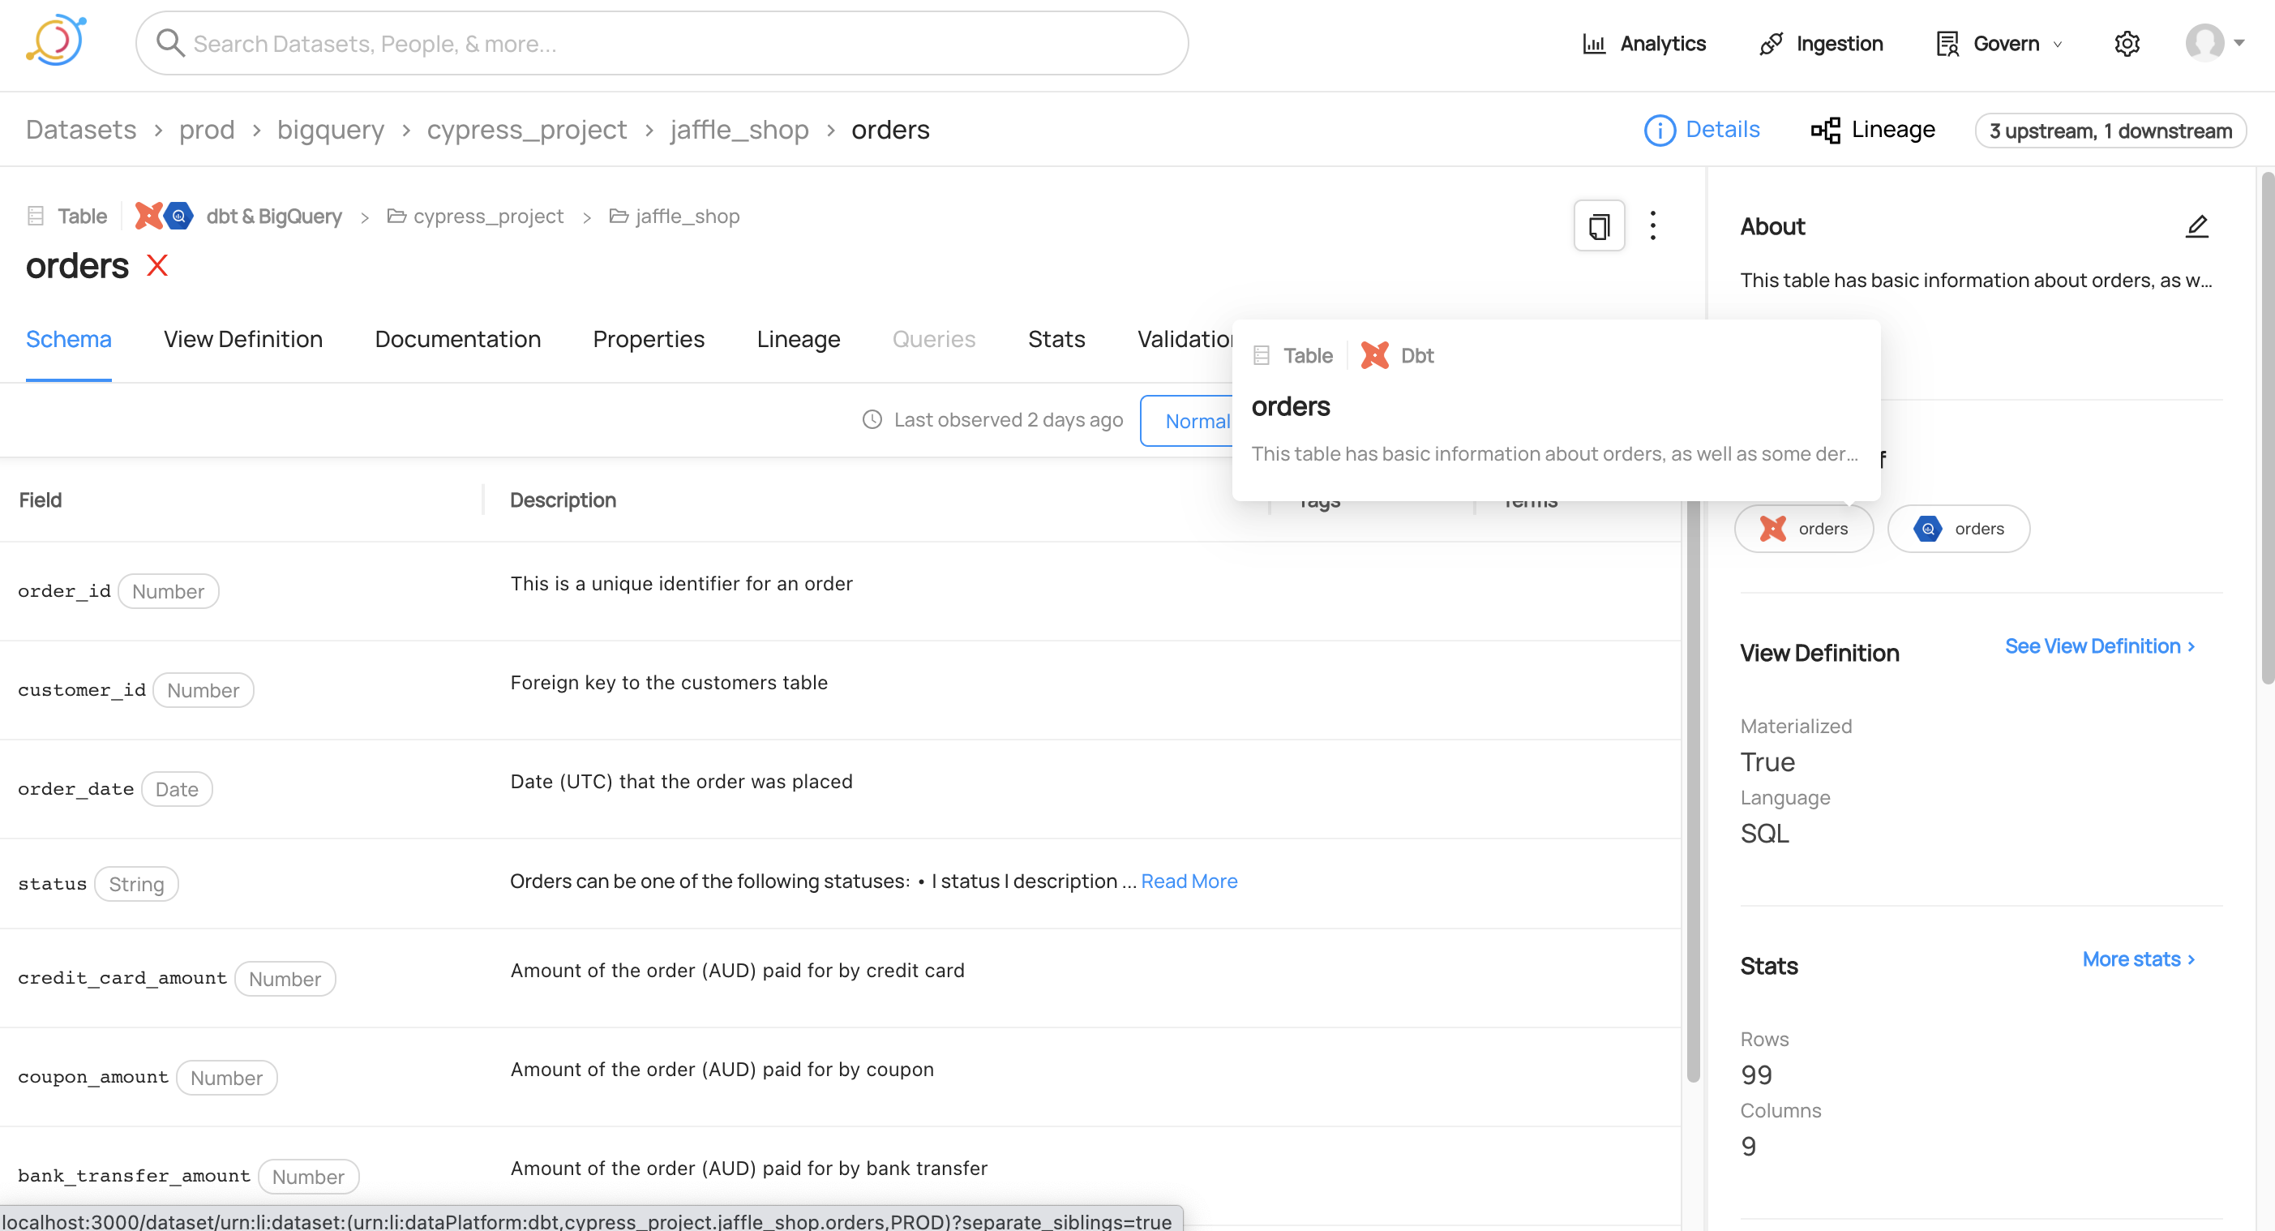Click the red X next to orders title
This screenshot has width=2275, height=1231.
pyautogui.click(x=157, y=265)
